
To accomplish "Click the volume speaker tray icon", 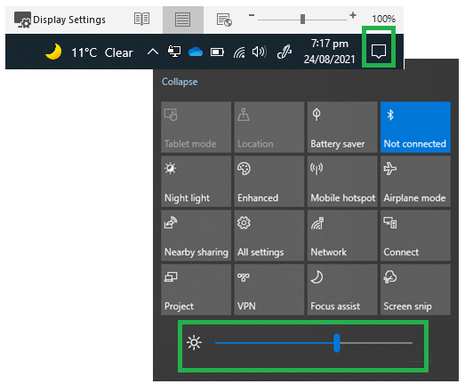I will click(x=260, y=52).
